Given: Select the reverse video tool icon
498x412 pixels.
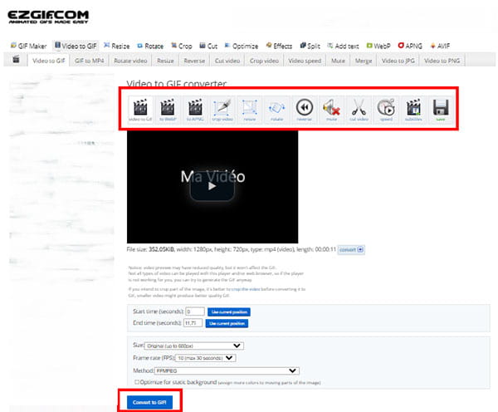Looking at the screenshot, I should pyautogui.click(x=304, y=110).
